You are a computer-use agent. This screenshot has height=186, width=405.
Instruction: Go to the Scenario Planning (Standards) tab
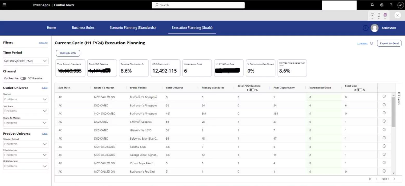[x=132, y=27]
